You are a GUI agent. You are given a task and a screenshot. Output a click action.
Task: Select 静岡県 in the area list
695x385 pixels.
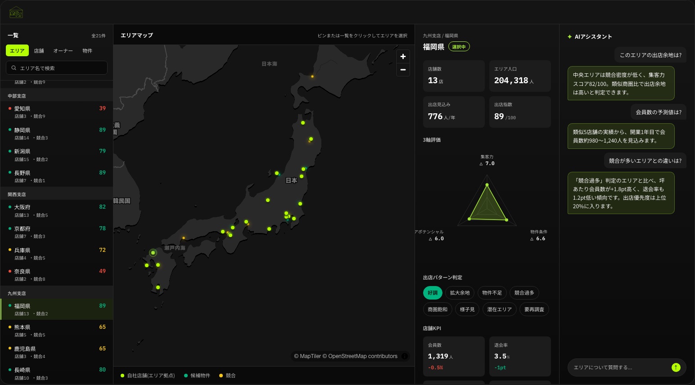coord(57,134)
